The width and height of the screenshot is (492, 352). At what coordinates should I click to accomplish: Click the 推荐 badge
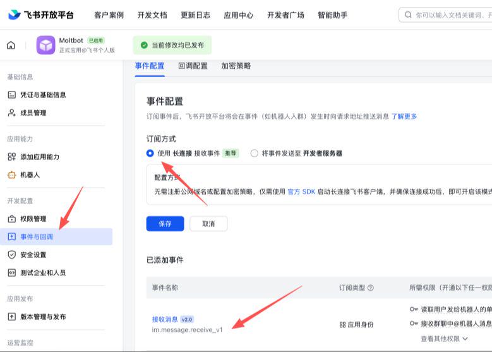pyautogui.click(x=231, y=153)
